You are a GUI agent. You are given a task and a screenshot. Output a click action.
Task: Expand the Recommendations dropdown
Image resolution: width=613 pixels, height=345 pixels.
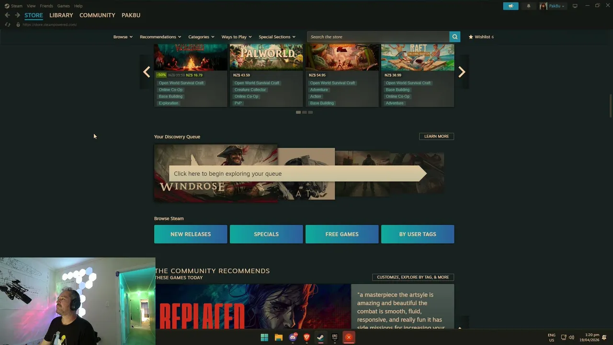click(160, 37)
